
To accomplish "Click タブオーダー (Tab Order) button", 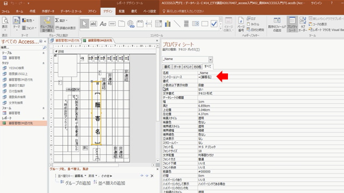I will point(303,24).
